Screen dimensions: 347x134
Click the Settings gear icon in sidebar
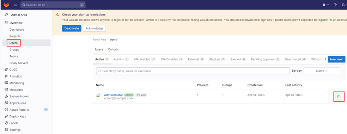point(6,130)
